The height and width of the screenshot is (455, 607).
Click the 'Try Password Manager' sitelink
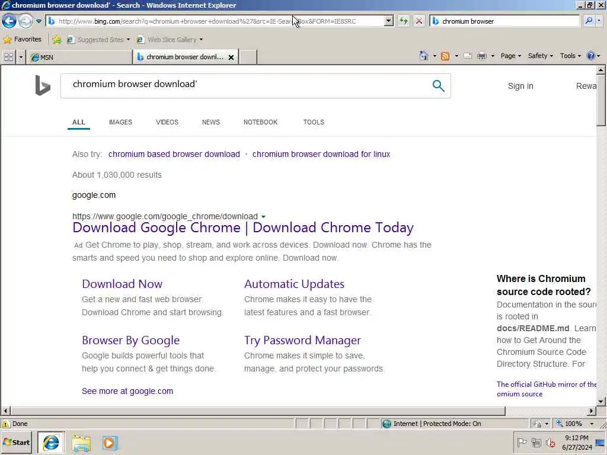click(x=302, y=341)
